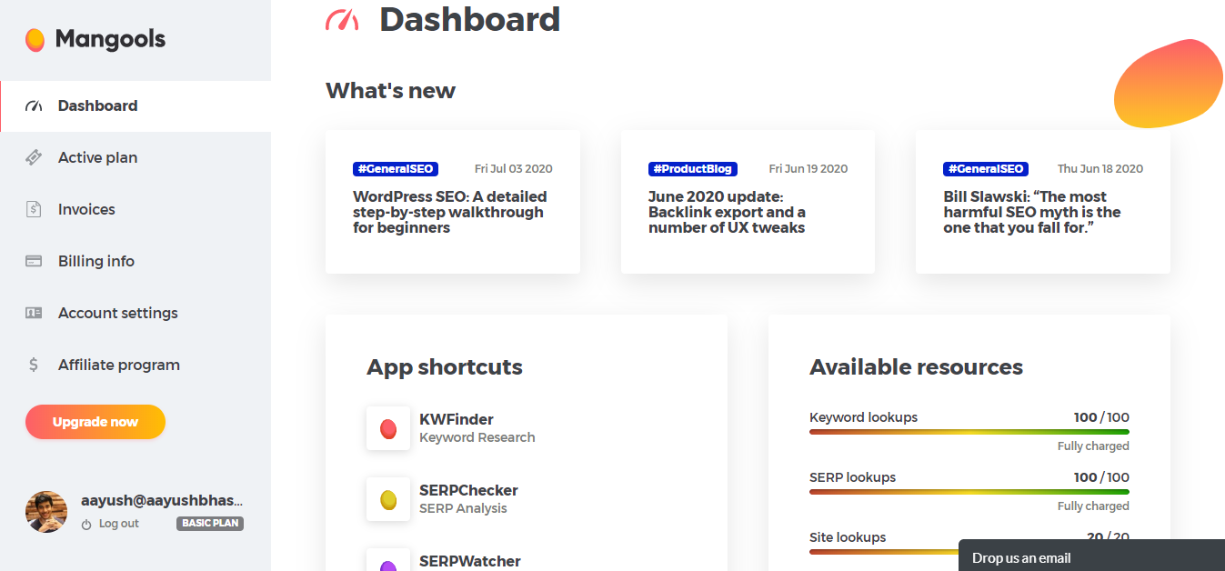Click the Drop us an email bar

coord(1091,556)
